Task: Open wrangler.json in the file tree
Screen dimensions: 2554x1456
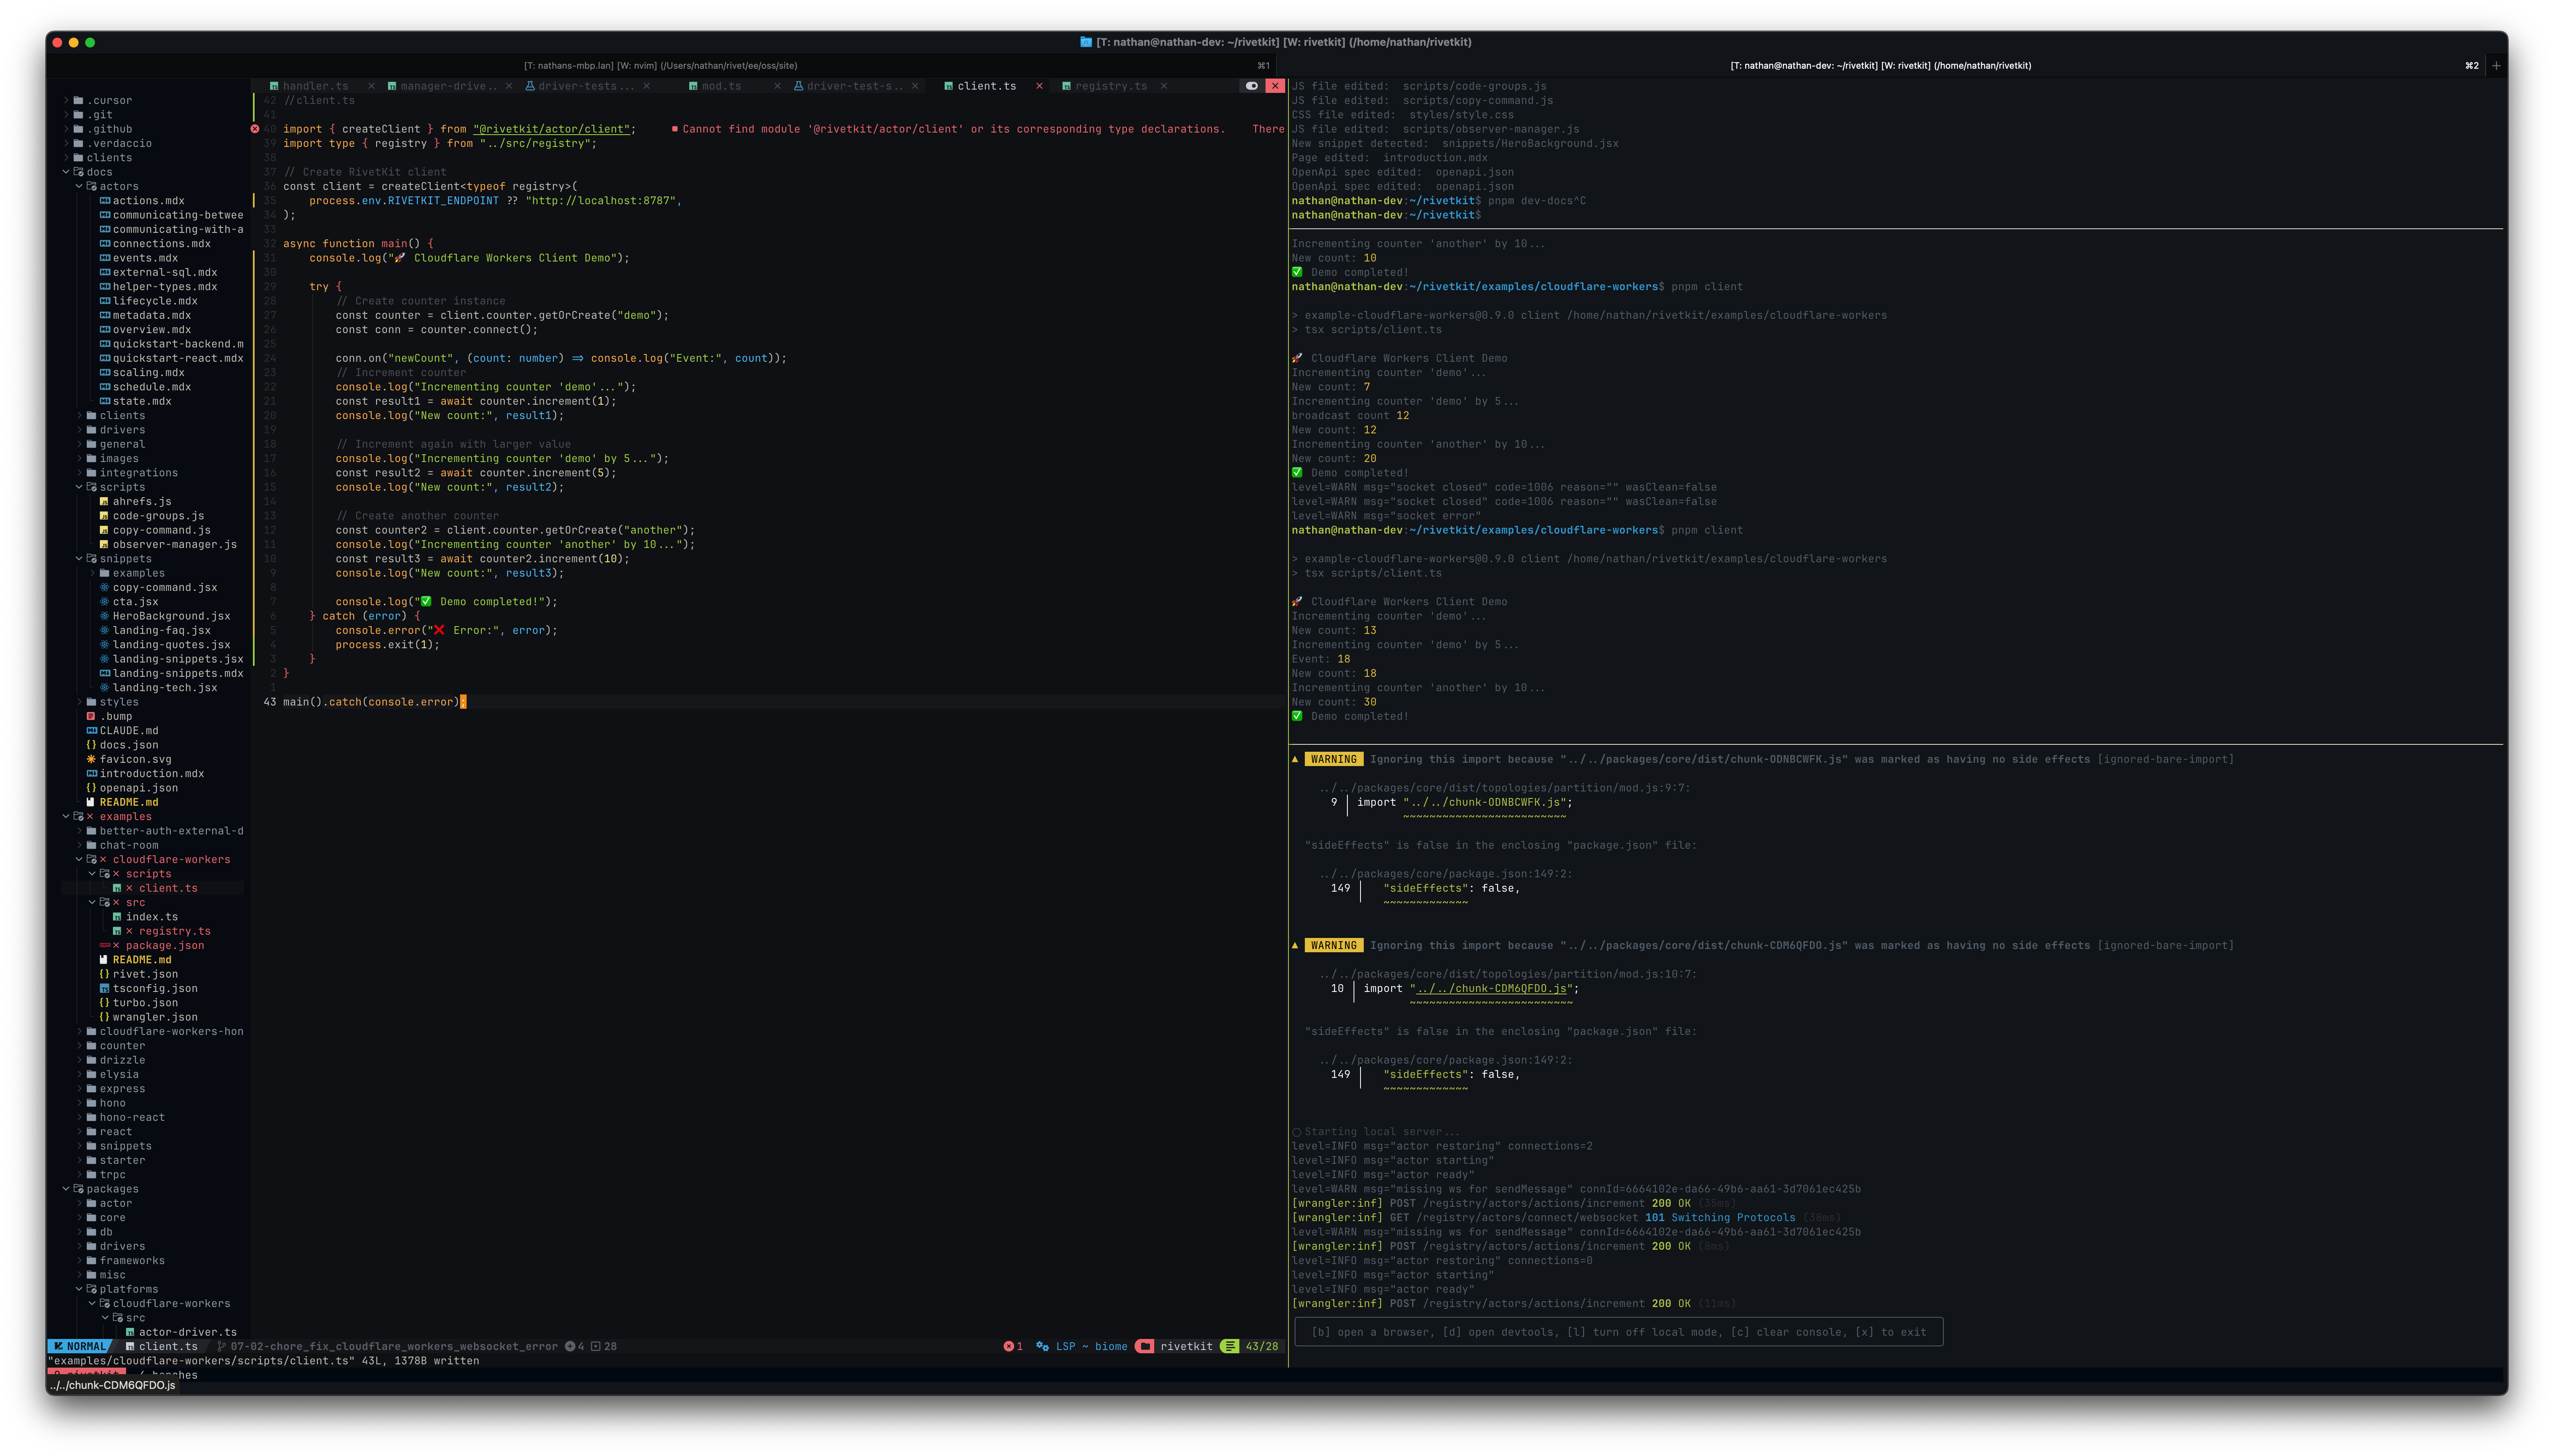Action: [x=154, y=1017]
